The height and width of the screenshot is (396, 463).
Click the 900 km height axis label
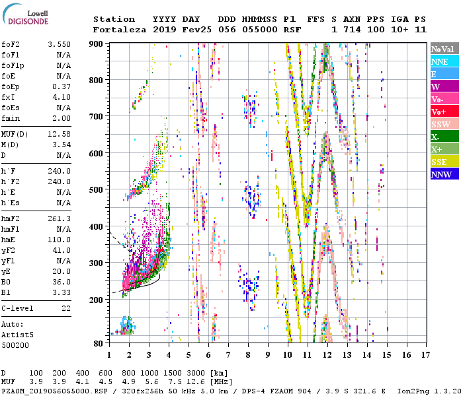[96, 44]
